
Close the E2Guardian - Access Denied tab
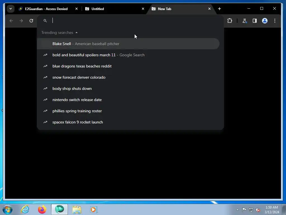pos(77,9)
